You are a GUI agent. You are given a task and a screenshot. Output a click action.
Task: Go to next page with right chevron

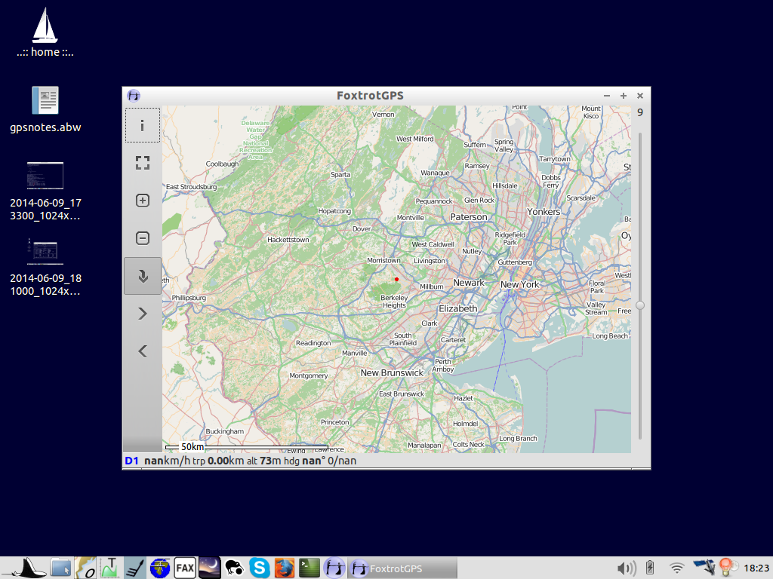142,314
